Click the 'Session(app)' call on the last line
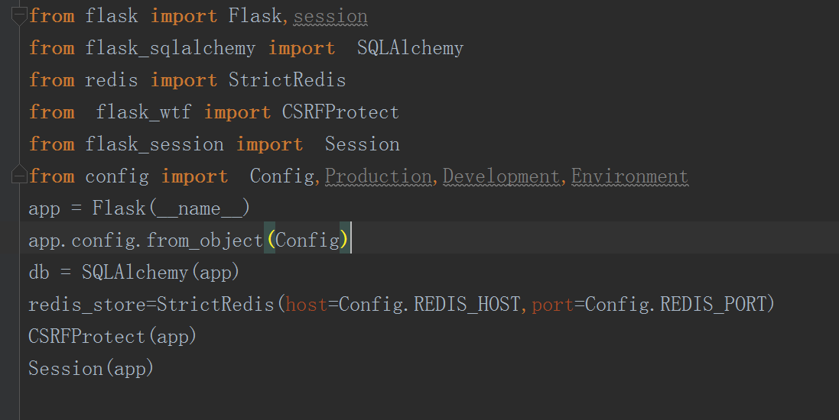 click(x=91, y=369)
